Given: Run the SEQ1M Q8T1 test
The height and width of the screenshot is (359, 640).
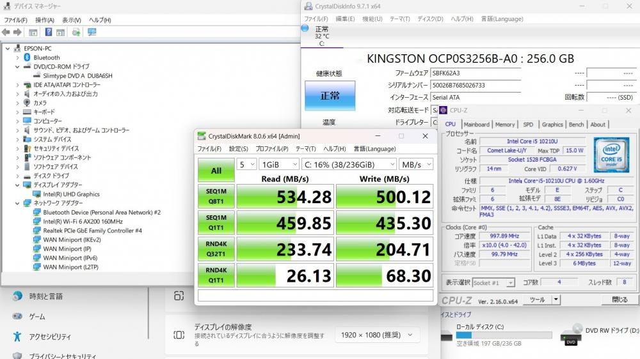Looking at the screenshot, I should (x=216, y=196).
